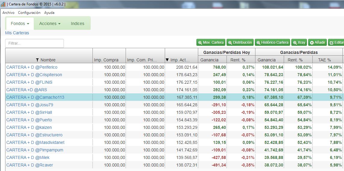Click the app icon in title bar
This screenshot has height=171, width=344.
point(3,4)
